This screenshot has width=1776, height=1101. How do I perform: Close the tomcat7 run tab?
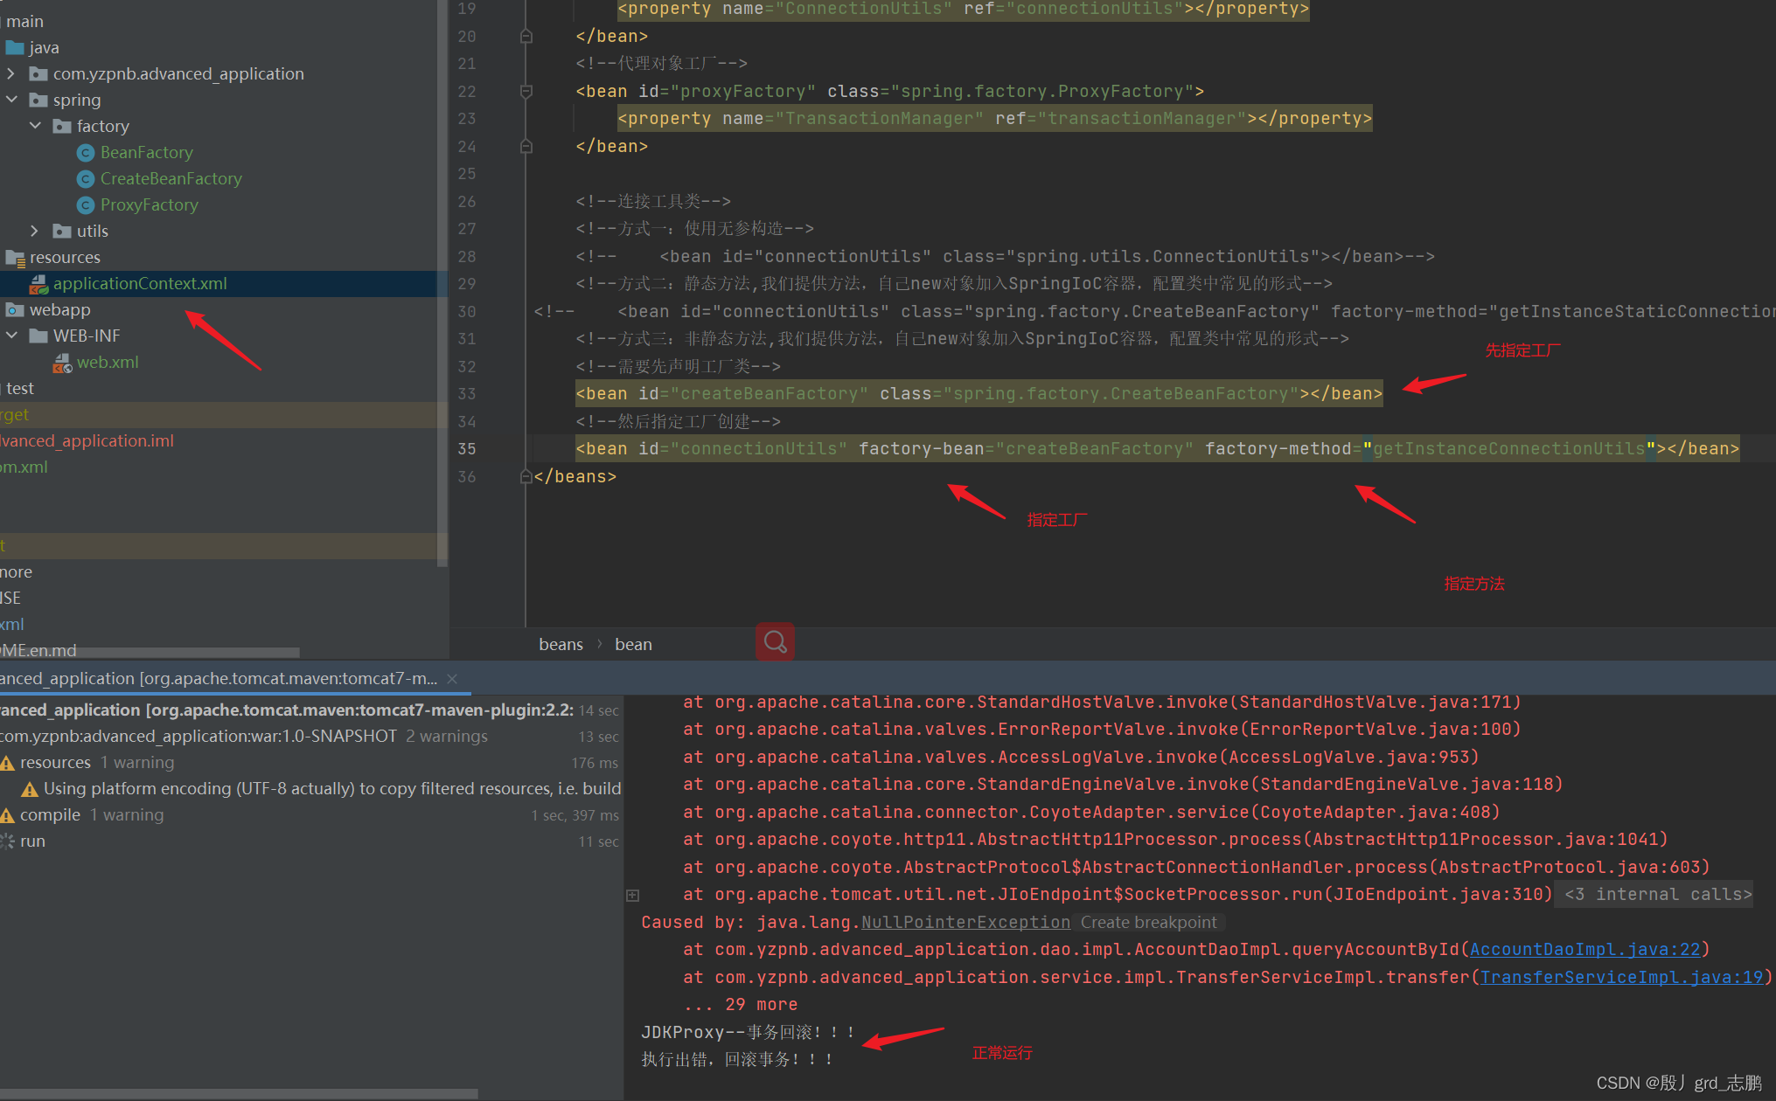452,679
